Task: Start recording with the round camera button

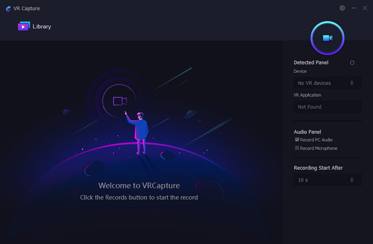Action: pyautogui.click(x=328, y=38)
